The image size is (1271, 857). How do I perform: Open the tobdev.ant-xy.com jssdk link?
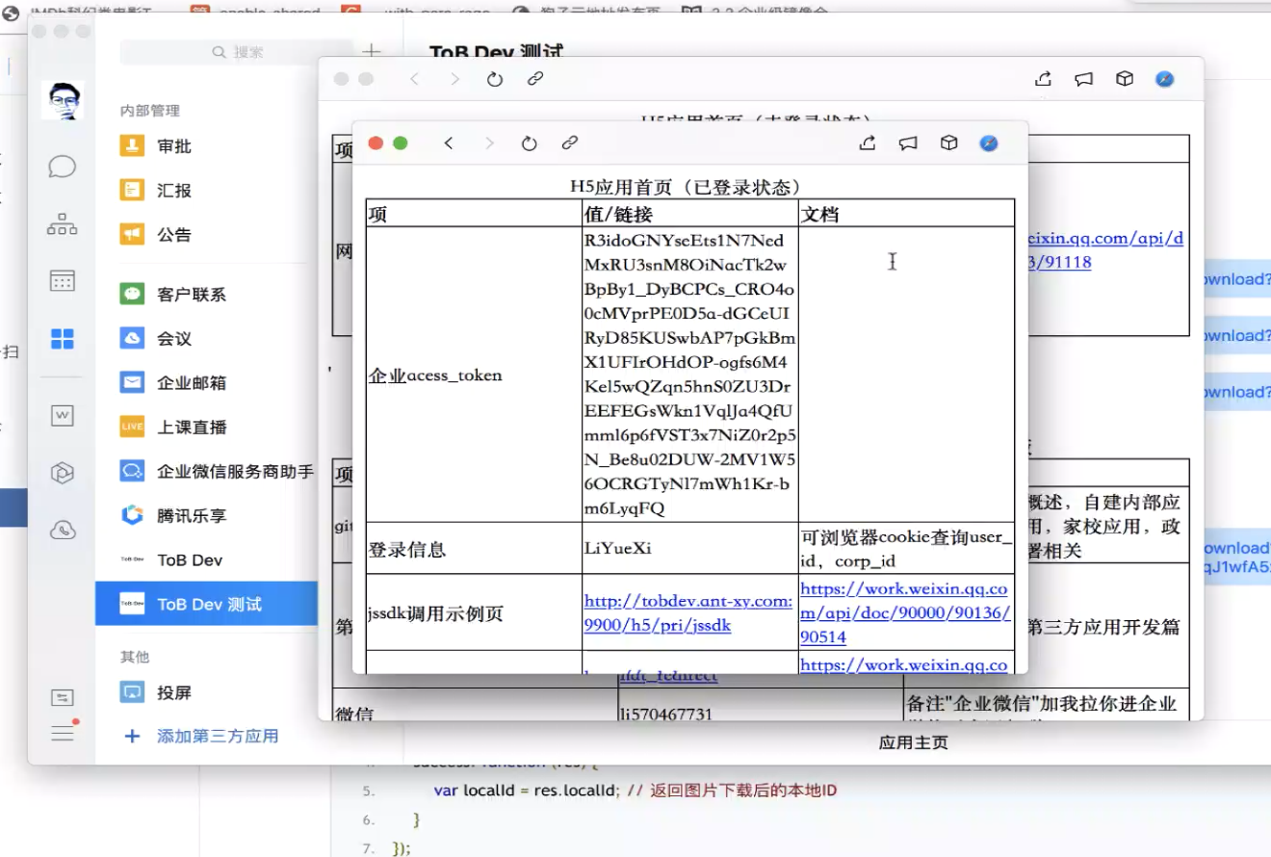coord(688,613)
